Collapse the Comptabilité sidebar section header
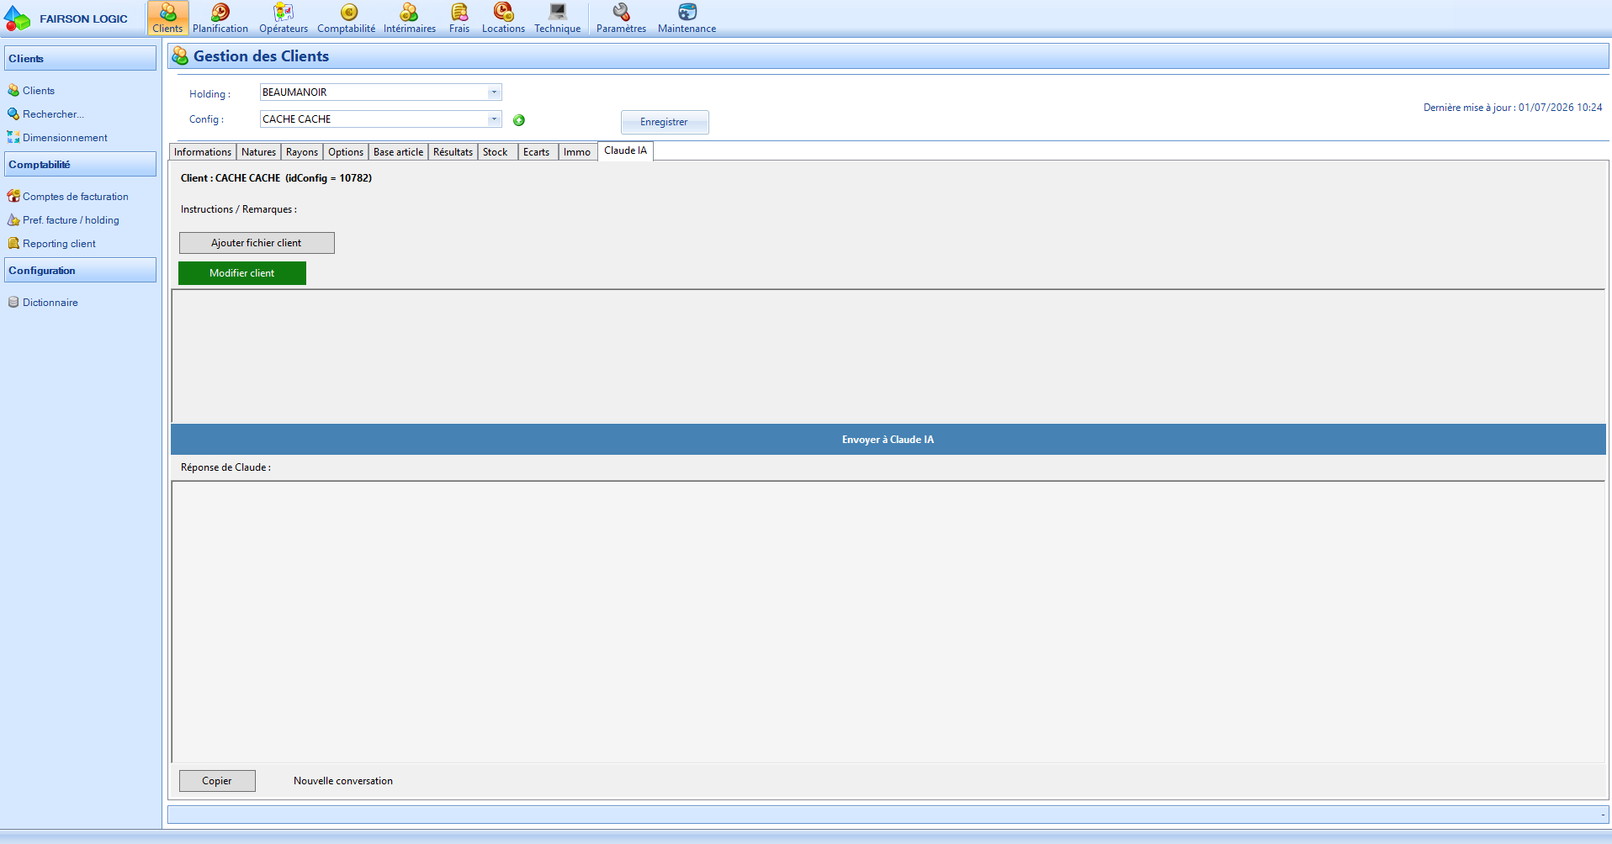The width and height of the screenshot is (1612, 844). pos(80,164)
